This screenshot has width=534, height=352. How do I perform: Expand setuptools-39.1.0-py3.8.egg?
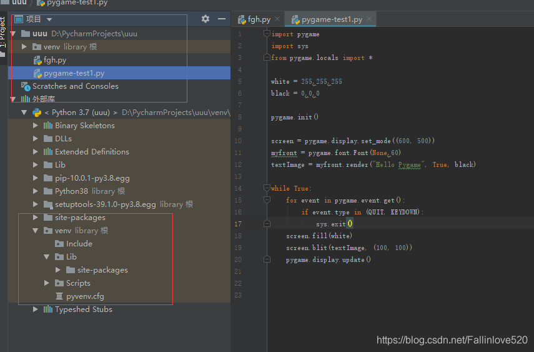[36, 204]
